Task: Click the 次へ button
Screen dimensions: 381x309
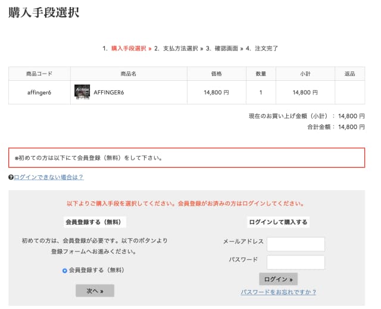Action: (x=95, y=291)
